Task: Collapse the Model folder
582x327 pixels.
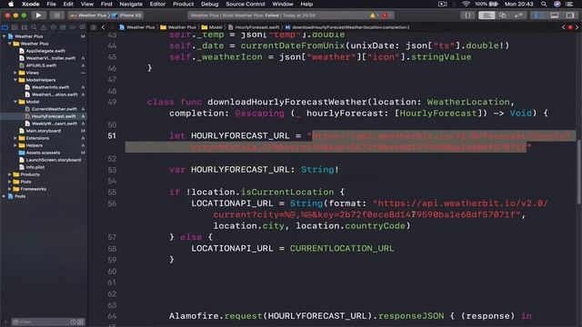Action: pyautogui.click(x=15, y=102)
